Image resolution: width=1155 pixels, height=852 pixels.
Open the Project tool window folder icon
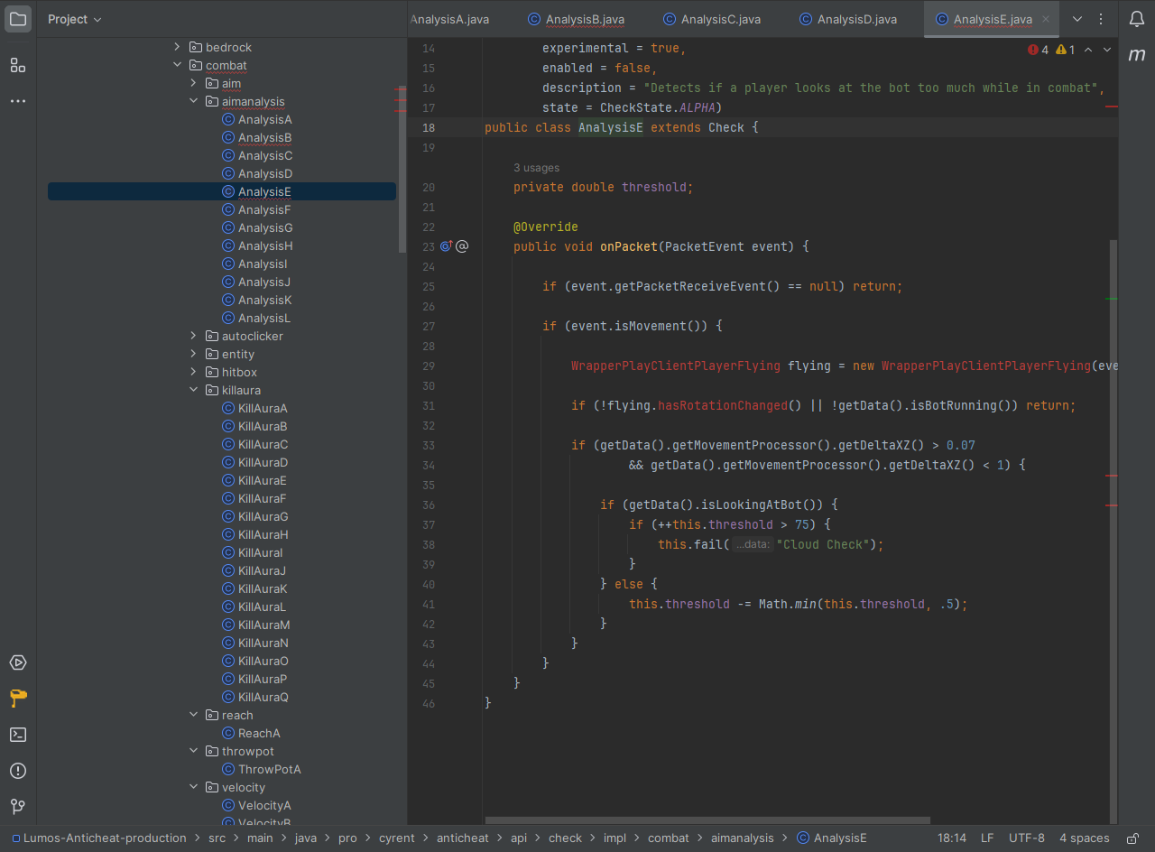tap(18, 19)
